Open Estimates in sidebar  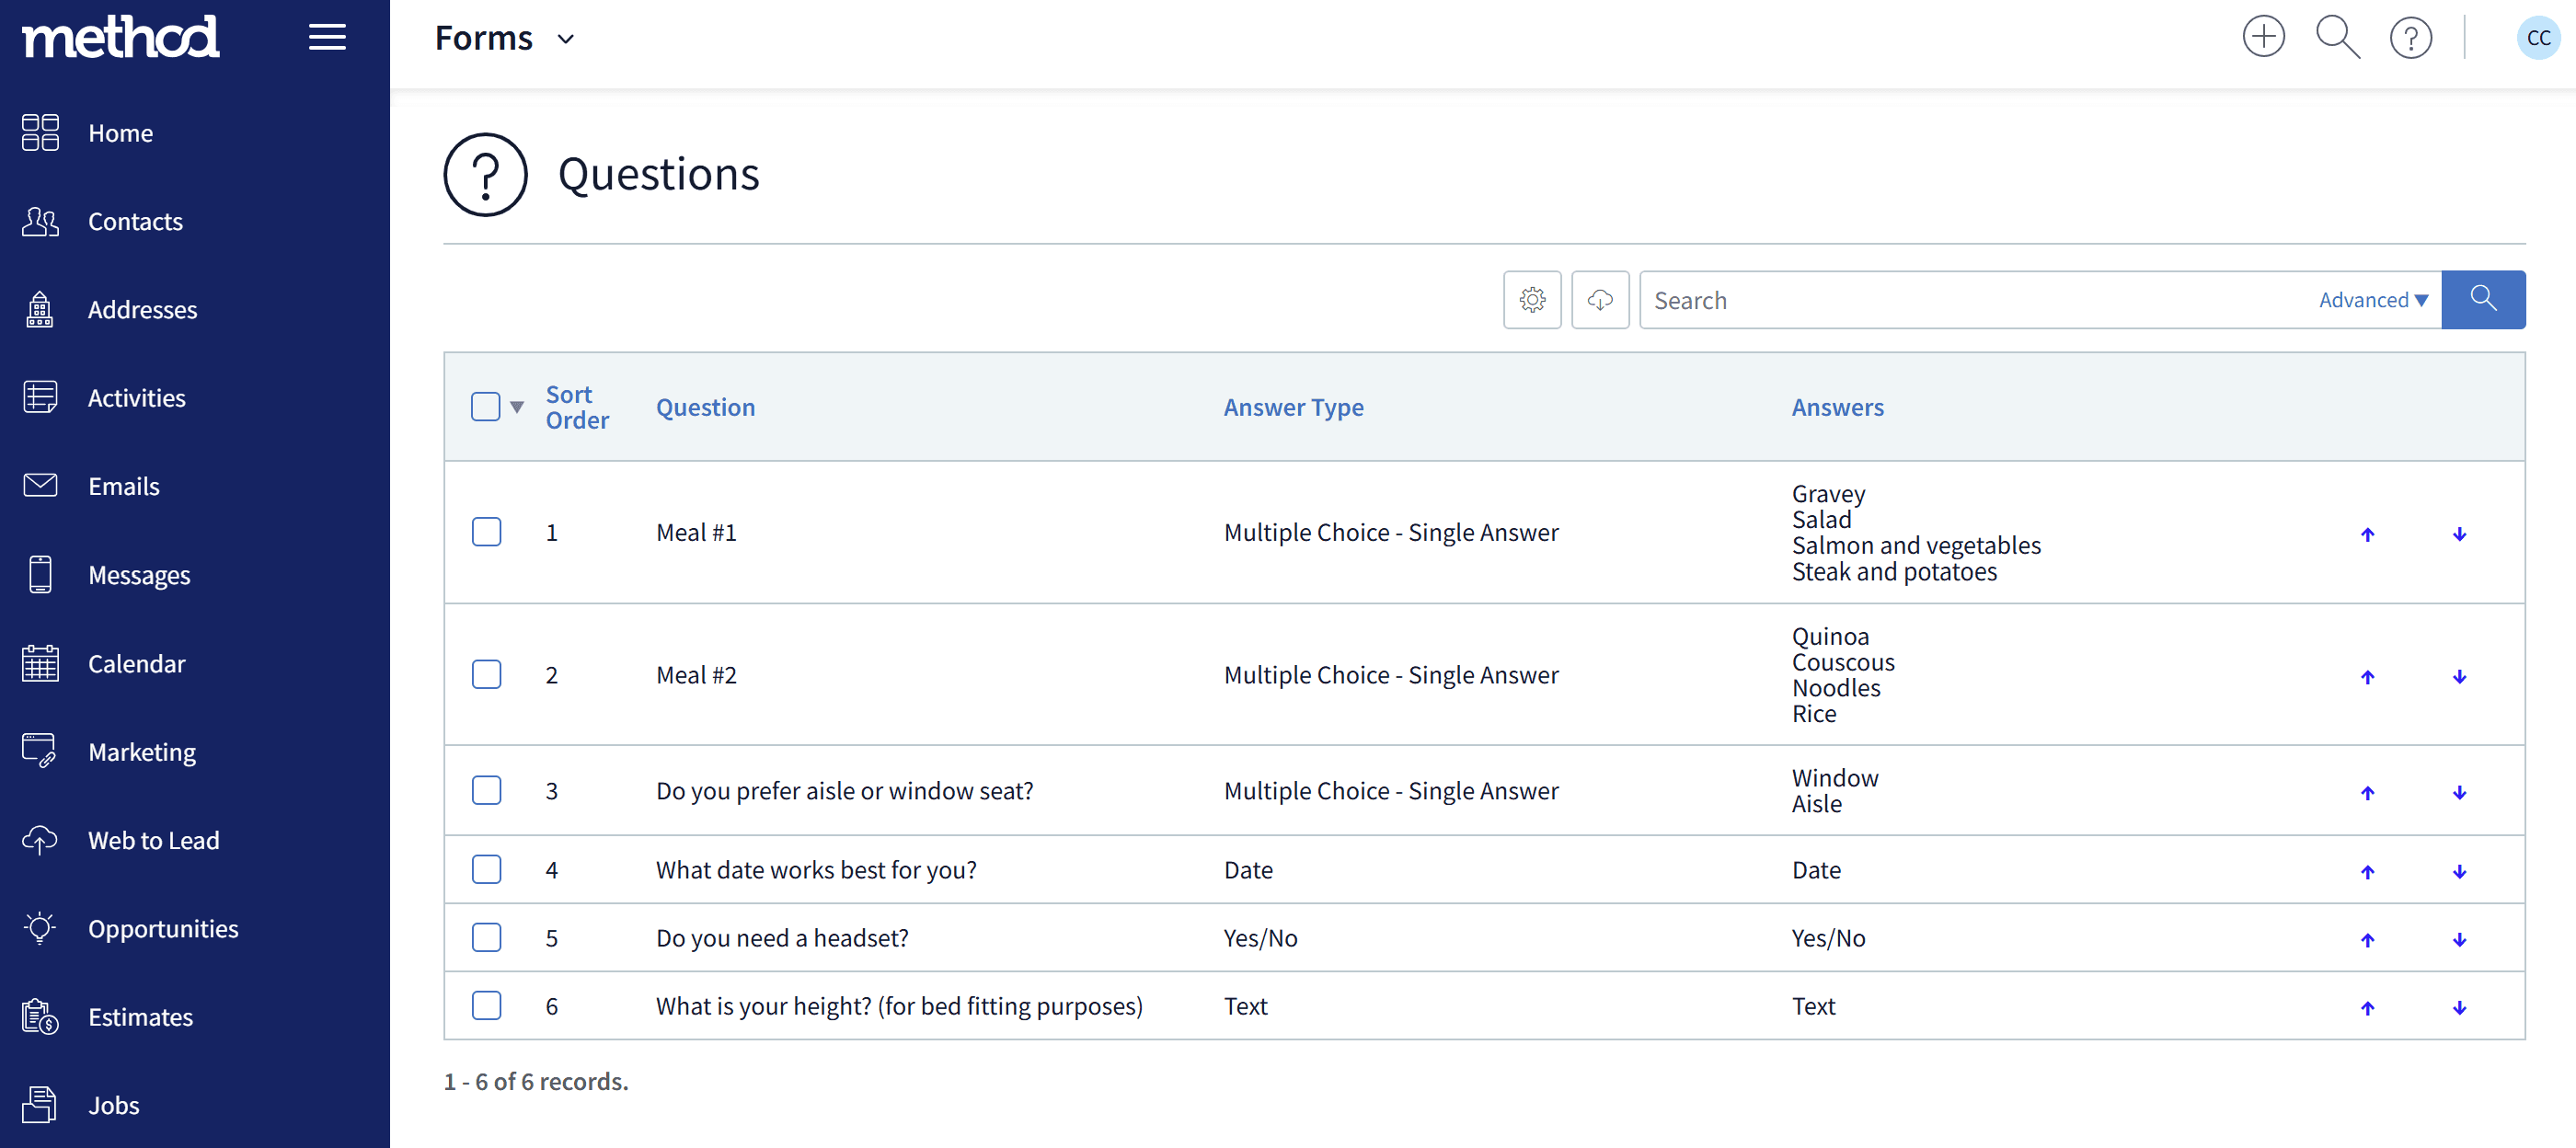[x=140, y=1017]
